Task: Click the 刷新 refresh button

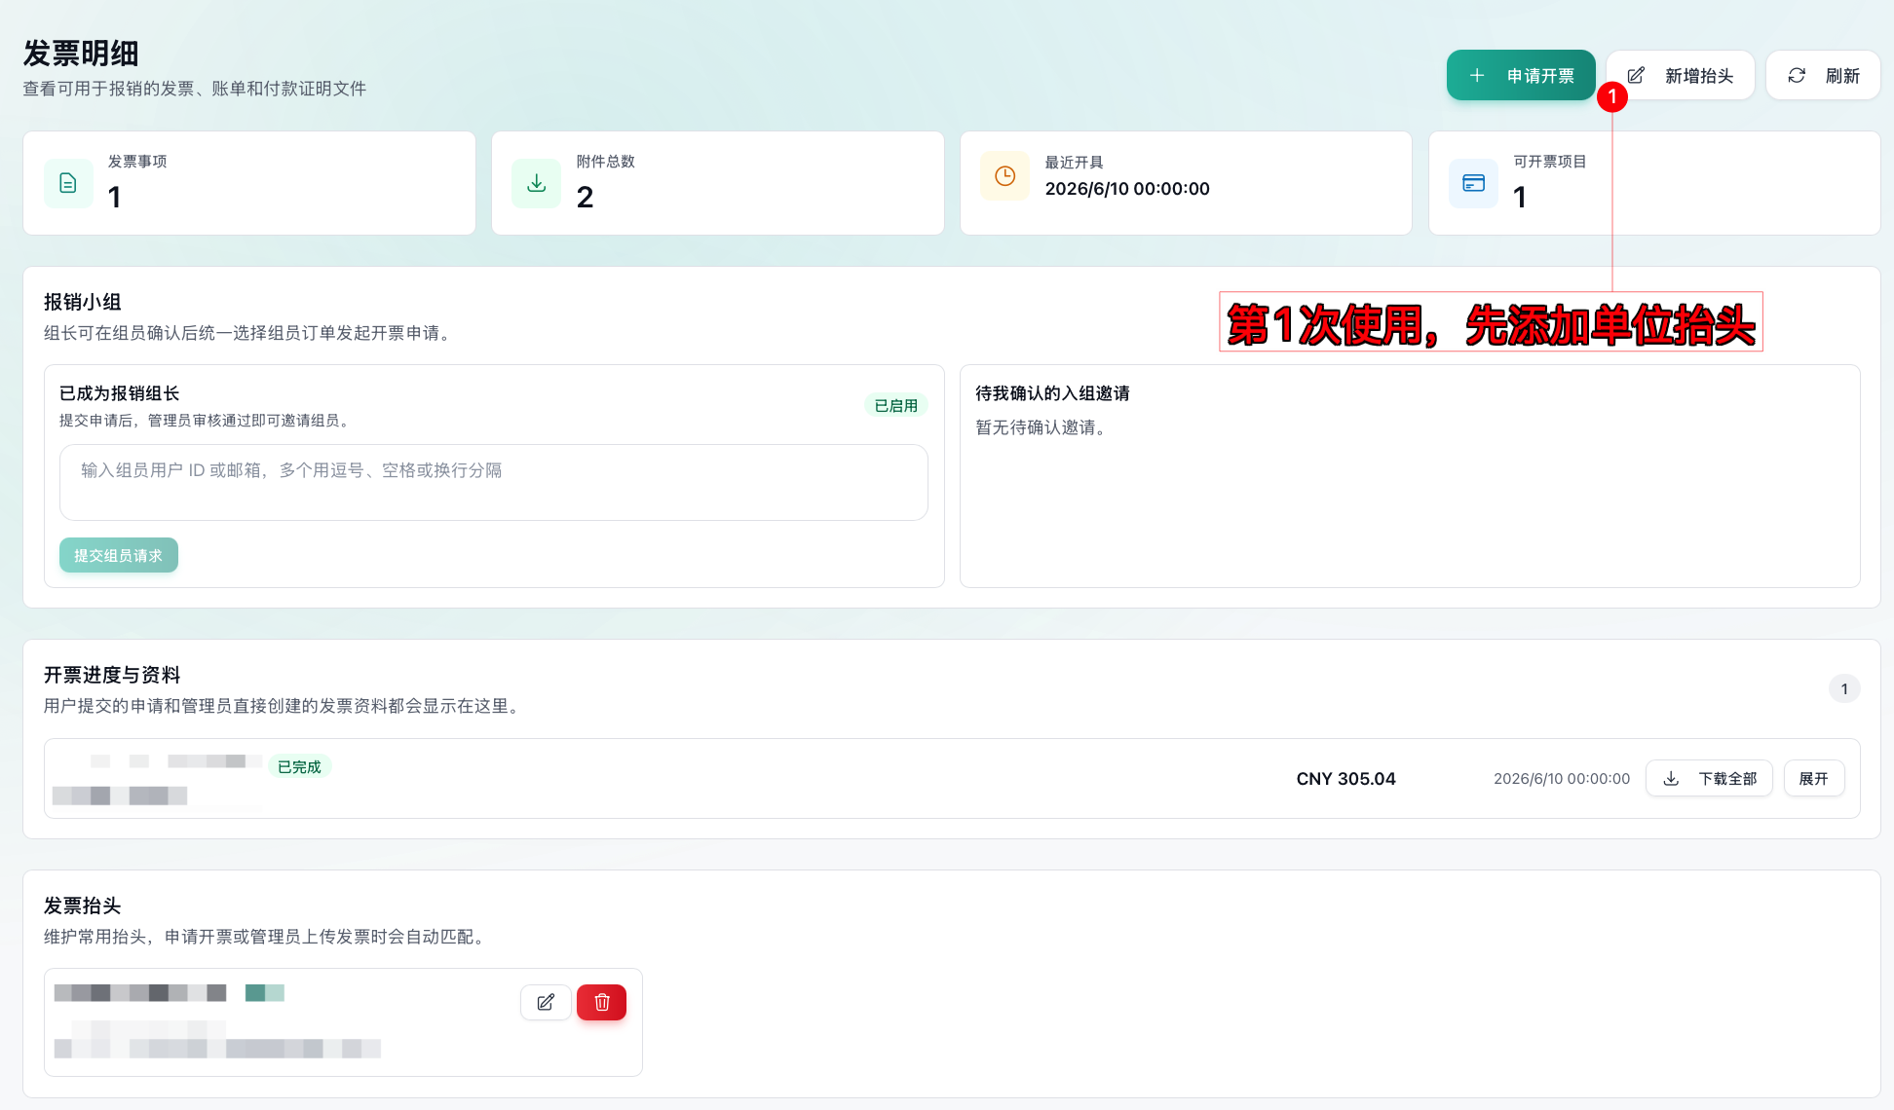Action: (1823, 75)
